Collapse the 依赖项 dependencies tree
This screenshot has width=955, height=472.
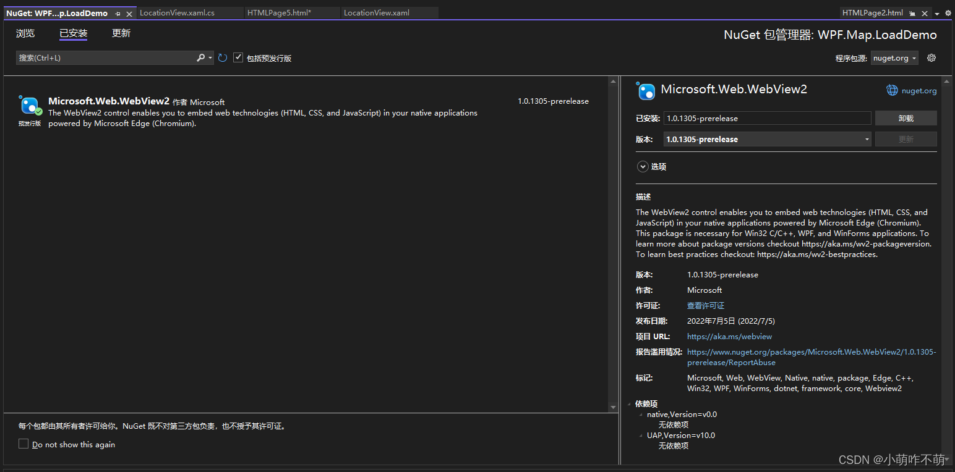click(630, 404)
